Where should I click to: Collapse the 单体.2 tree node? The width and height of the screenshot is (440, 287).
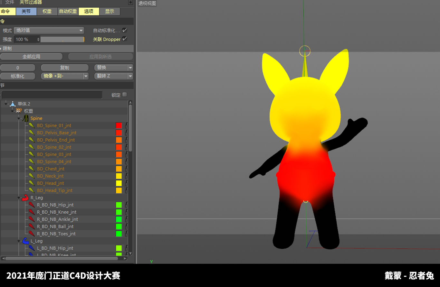(x=6, y=104)
